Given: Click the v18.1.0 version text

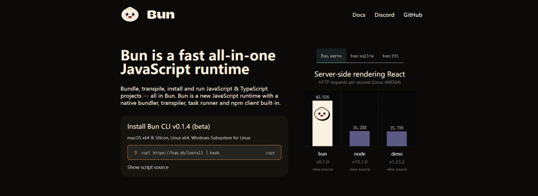Looking at the screenshot, I should (x=360, y=162).
